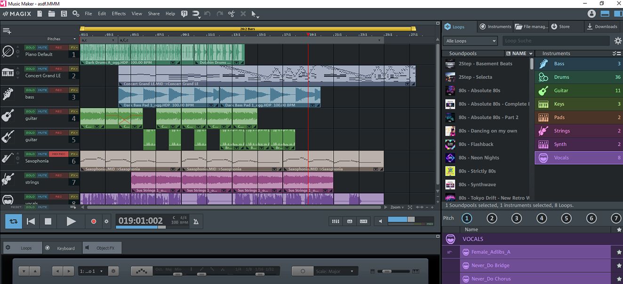
Task: Undo the last action
Action: click(x=207, y=14)
